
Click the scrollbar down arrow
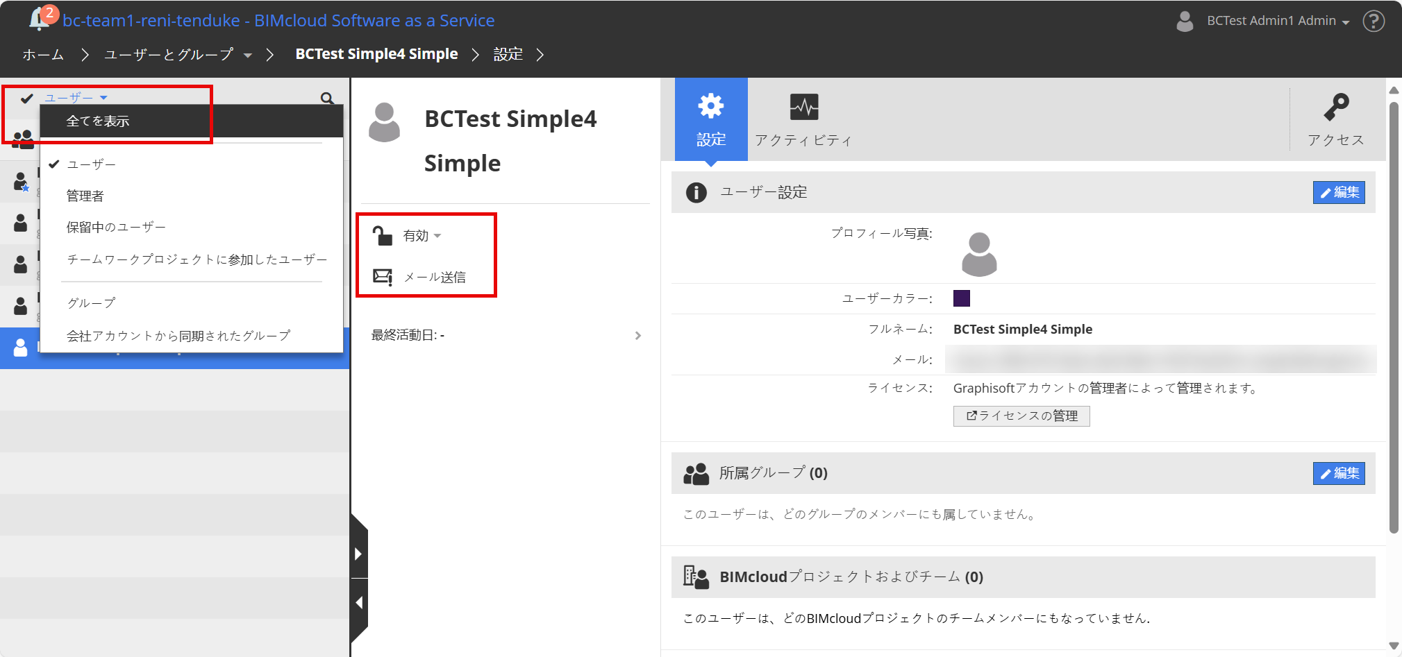tap(1394, 646)
